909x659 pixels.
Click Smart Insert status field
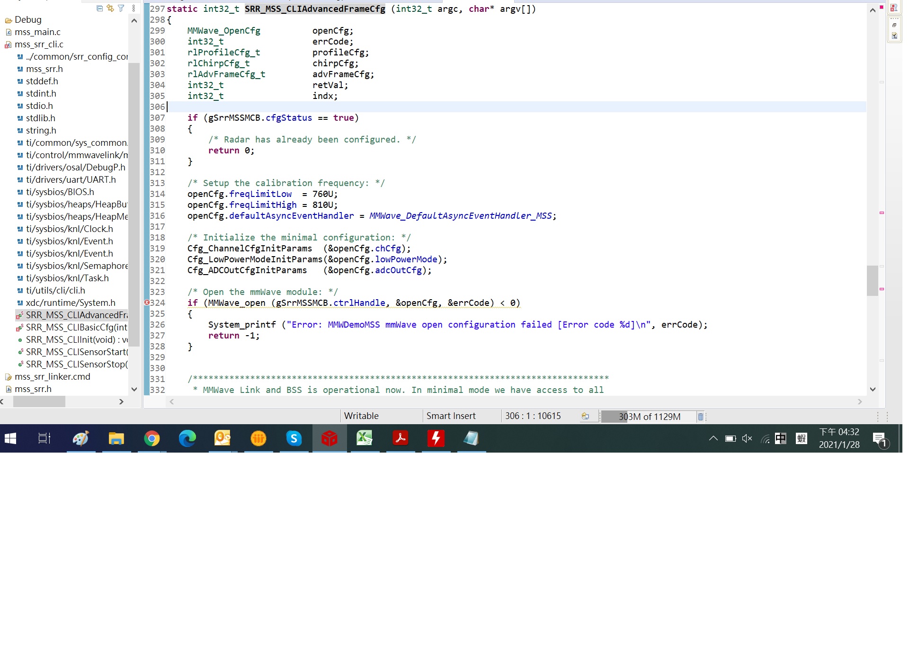click(x=451, y=416)
